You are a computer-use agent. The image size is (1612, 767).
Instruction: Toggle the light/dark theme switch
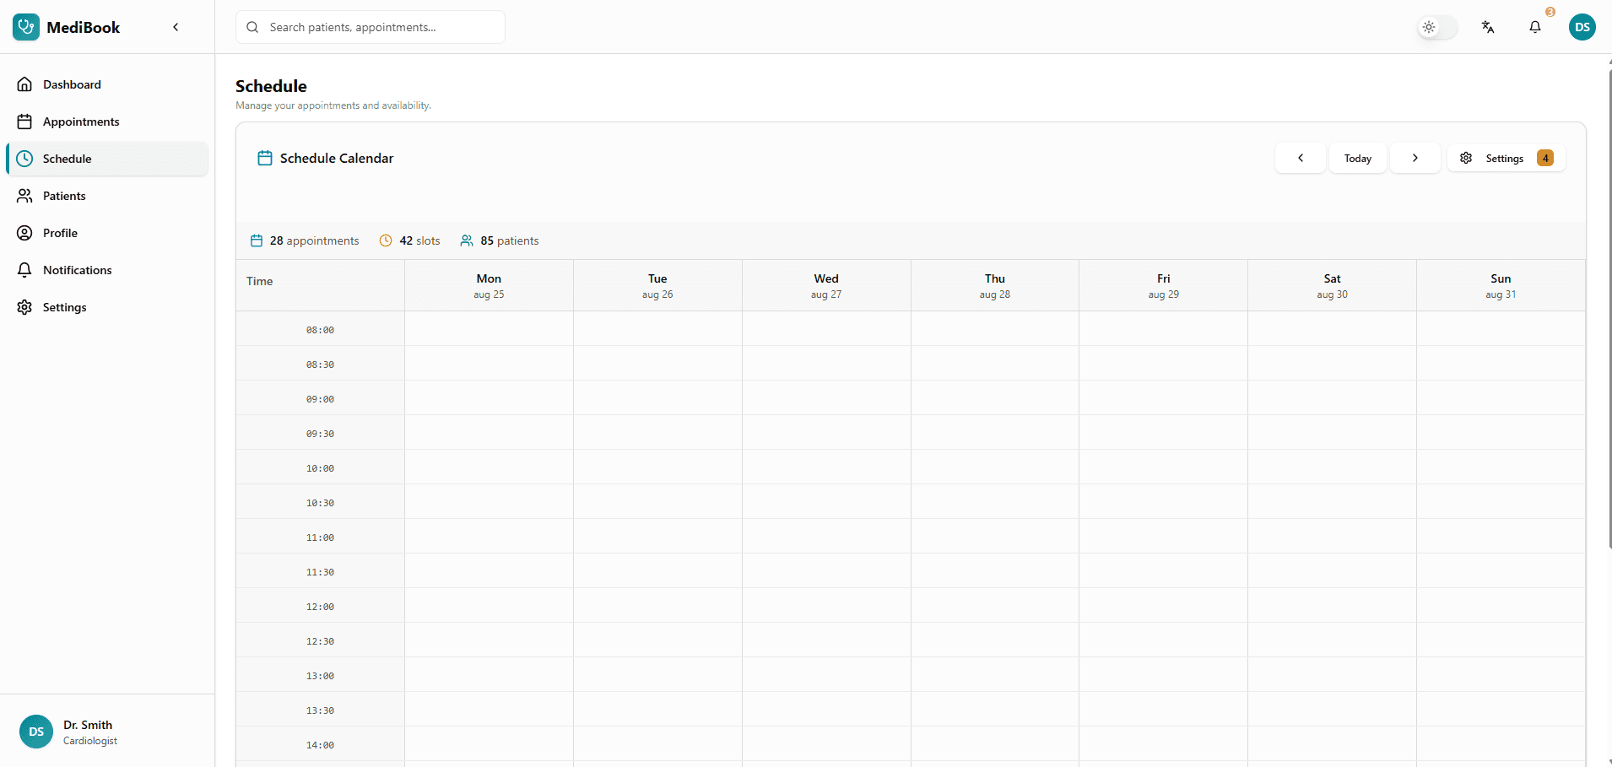click(1437, 27)
